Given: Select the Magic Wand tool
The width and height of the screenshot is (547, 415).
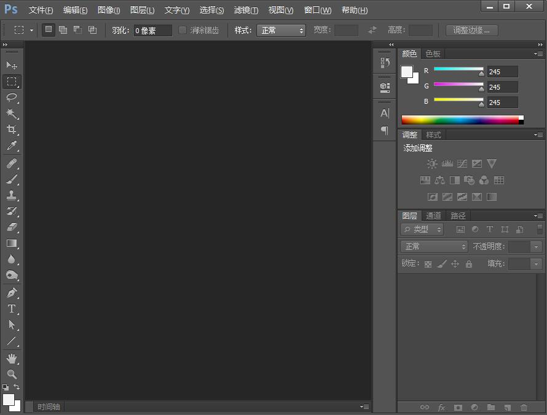Looking at the screenshot, I should [12, 113].
